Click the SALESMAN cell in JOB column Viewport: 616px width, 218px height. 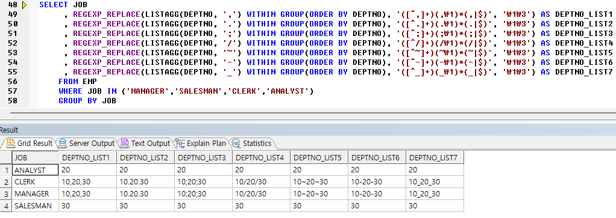click(x=36, y=205)
